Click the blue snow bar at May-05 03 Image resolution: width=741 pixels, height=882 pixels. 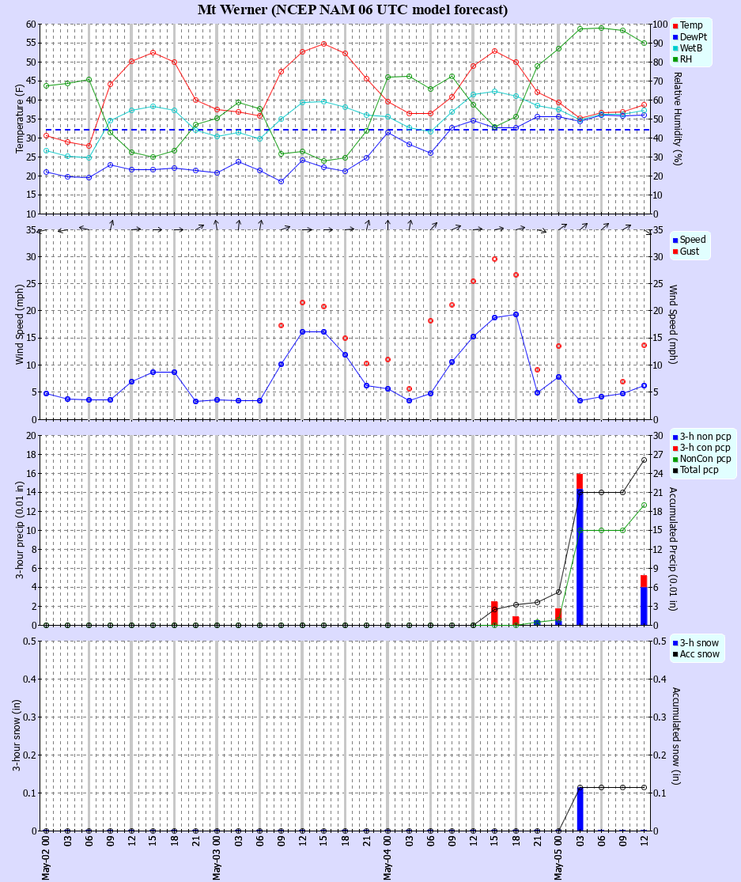[580, 809]
